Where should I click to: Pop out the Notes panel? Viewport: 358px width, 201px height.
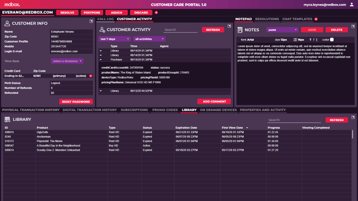353,26
